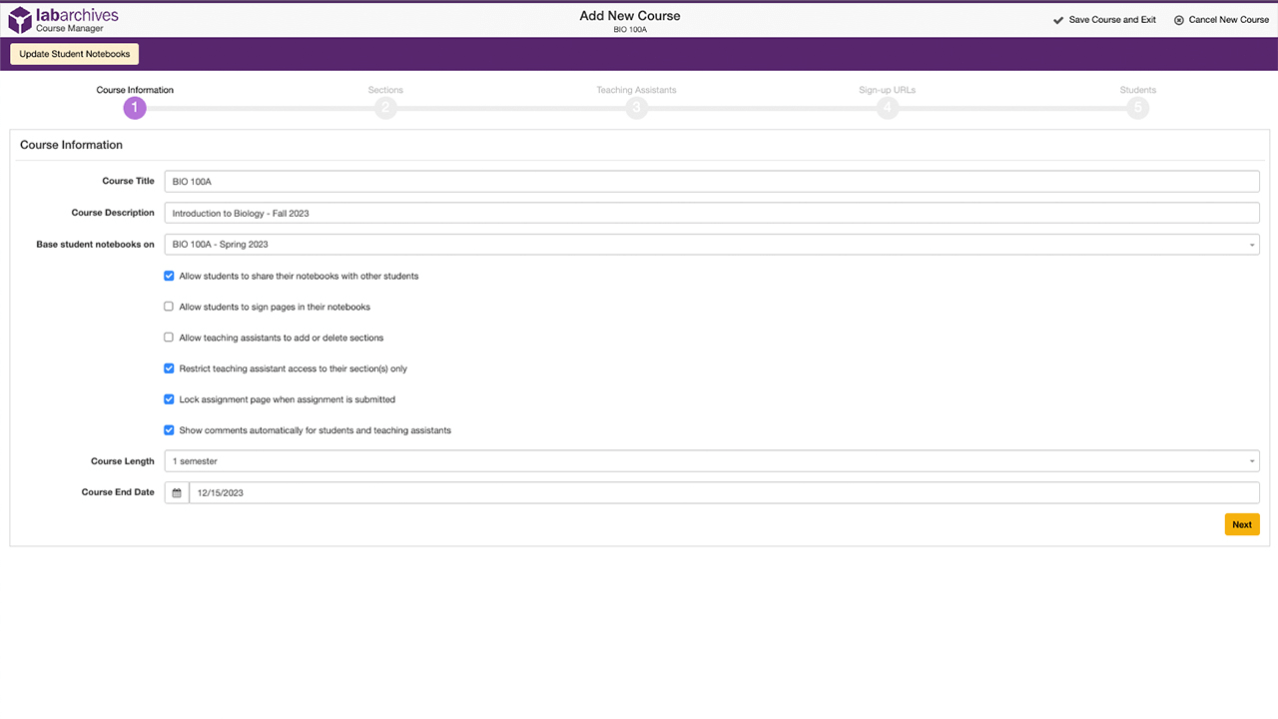Select step 4 Sign-up URLs circle
The image size is (1278, 719).
pyautogui.click(x=887, y=108)
